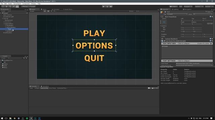Open Hierarchy Create dropdown
This screenshot has width=215, height=120.
3,11
